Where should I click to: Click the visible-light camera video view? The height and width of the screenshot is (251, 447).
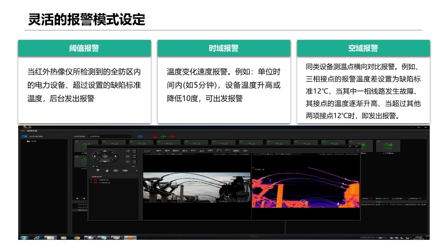click(x=196, y=187)
